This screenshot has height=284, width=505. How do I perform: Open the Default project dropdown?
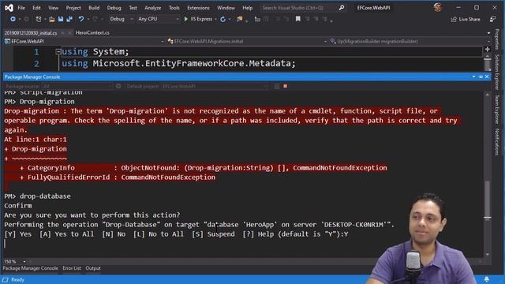(x=215, y=86)
